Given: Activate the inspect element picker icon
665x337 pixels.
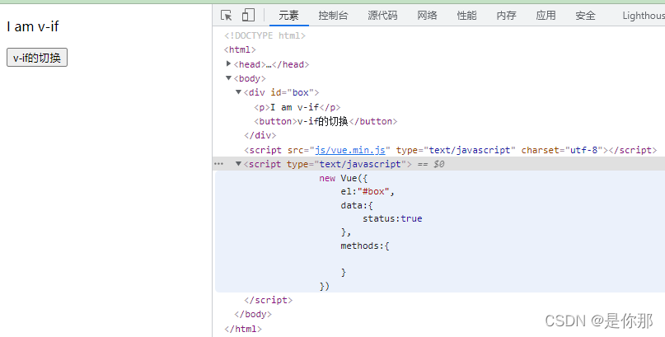Looking at the screenshot, I should click(227, 16).
